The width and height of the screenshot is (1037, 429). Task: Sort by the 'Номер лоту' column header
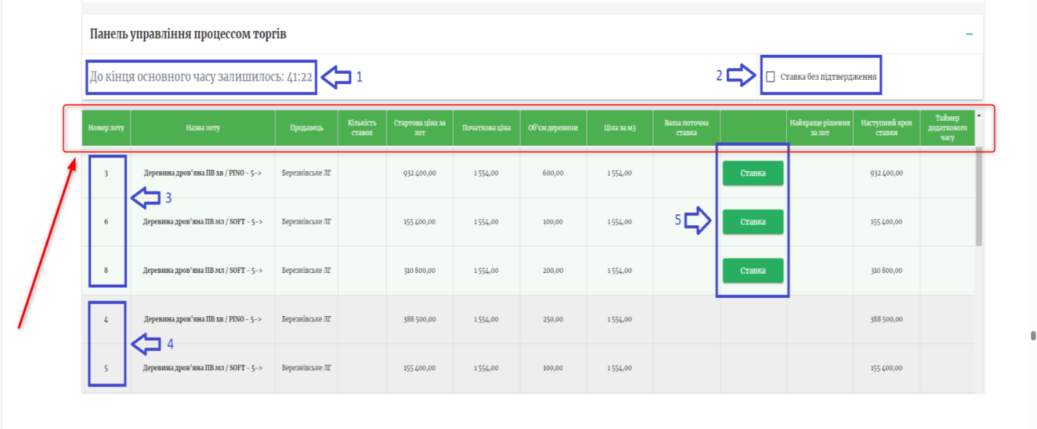point(106,128)
